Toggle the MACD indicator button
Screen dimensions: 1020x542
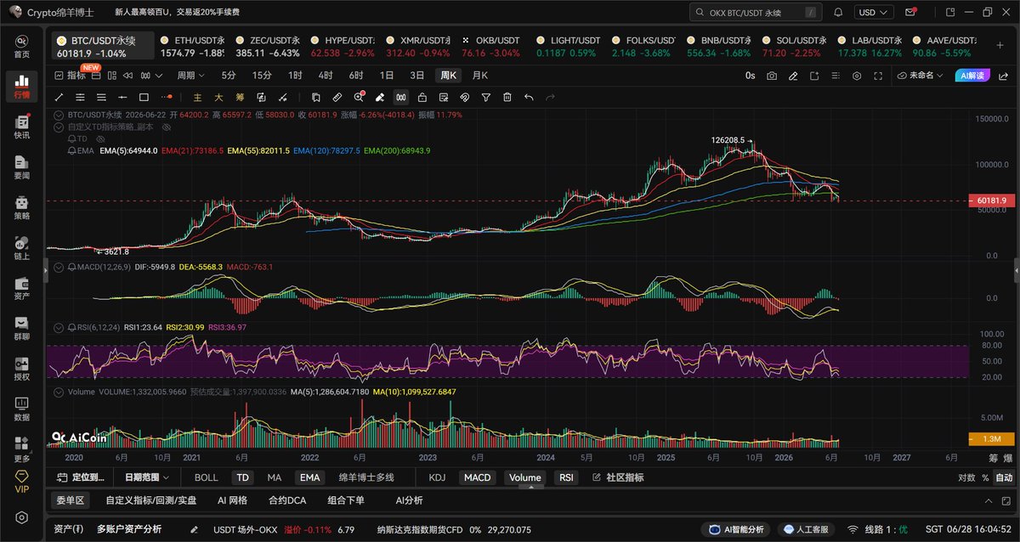477,477
